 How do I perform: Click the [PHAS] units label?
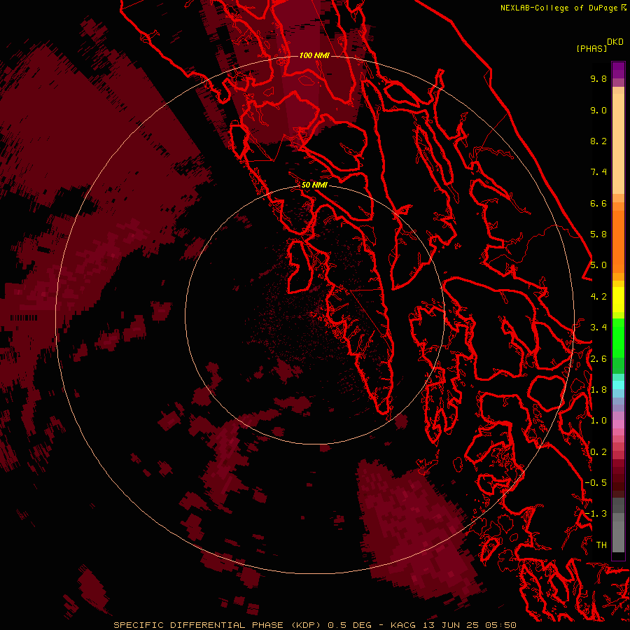pyautogui.click(x=591, y=48)
